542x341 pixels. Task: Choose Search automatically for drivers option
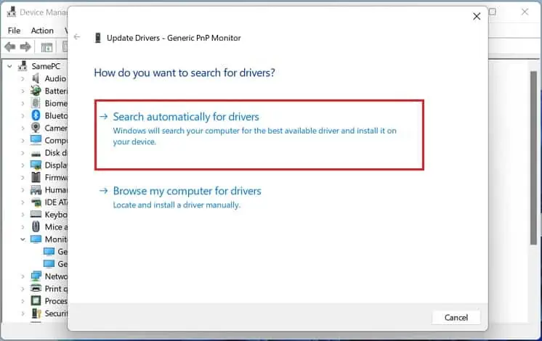(259, 135)
